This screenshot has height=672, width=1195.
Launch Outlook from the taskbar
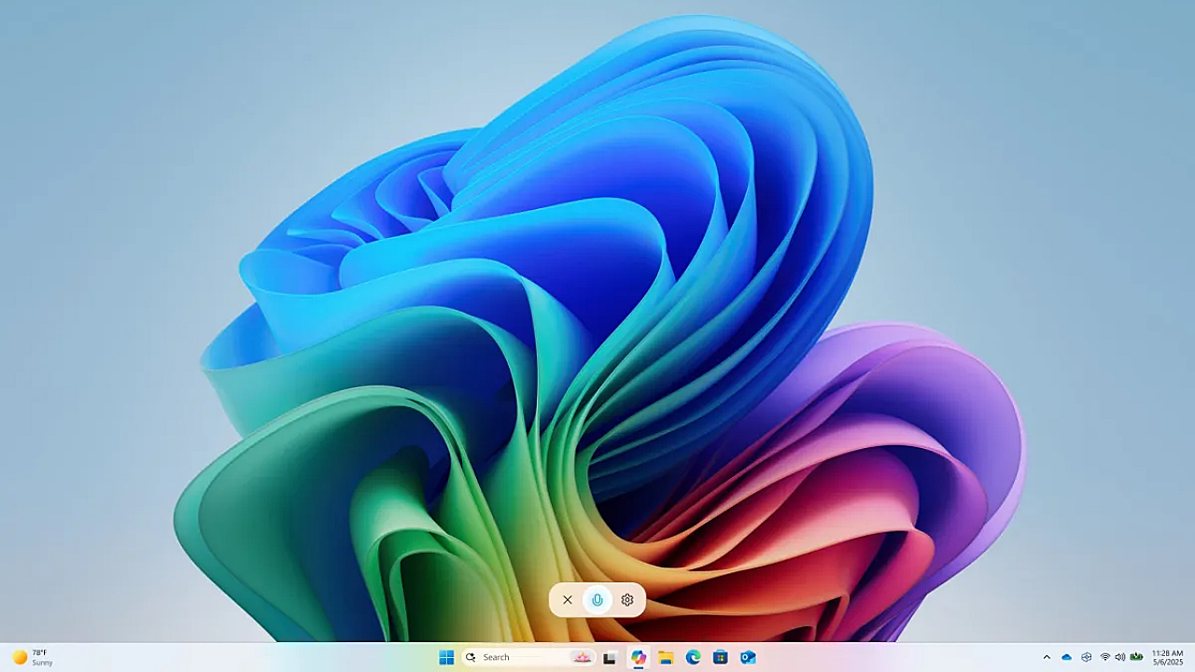click(x=748, y=657)
